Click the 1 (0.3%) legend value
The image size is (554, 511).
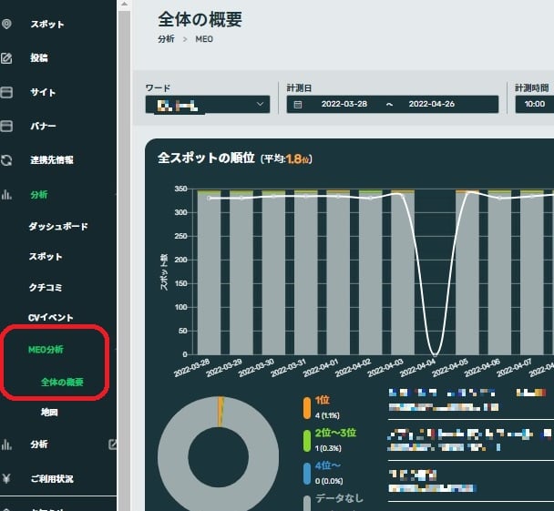click(x=328, y=448)
